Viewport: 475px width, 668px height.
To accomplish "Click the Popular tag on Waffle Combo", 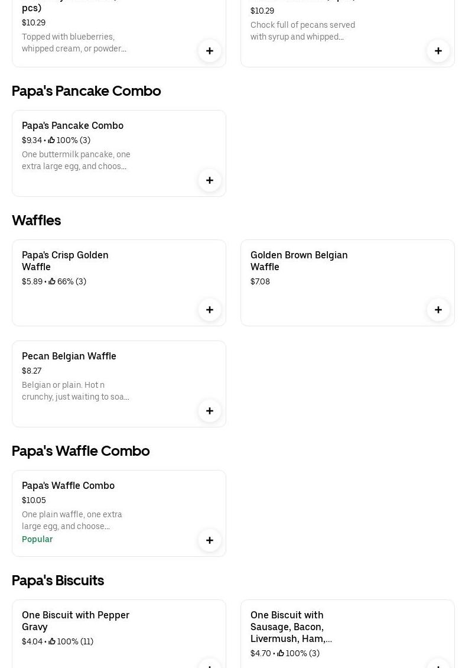I will (37, 539).
